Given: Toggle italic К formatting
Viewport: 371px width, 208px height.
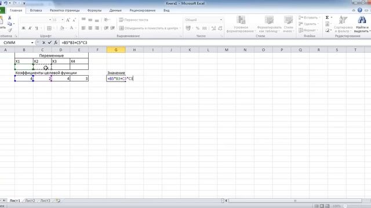Looking at the screenshot, I should click(x=30, y=28).
